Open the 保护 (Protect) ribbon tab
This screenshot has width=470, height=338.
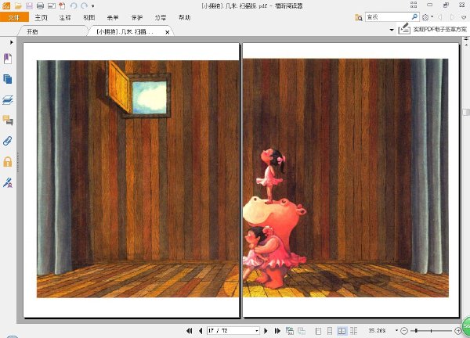click(x=137, y=17)
